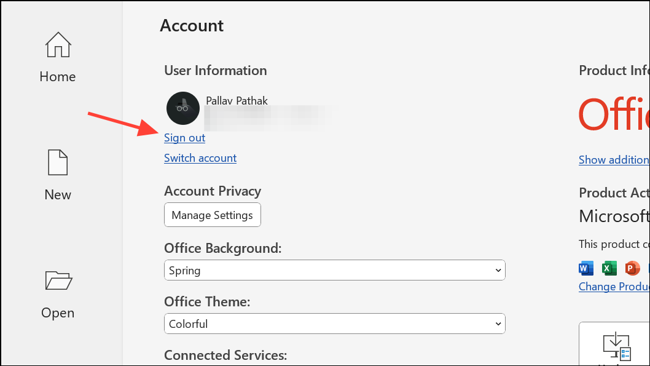This screenshot has height=366, width=650.
Task: Select the New label in sidebar
Action: [58, 195]
